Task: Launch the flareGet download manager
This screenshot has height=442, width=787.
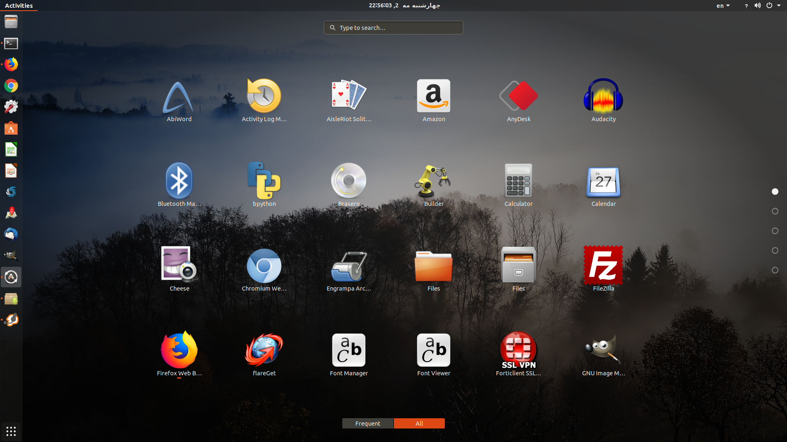Action: [264, 350]
